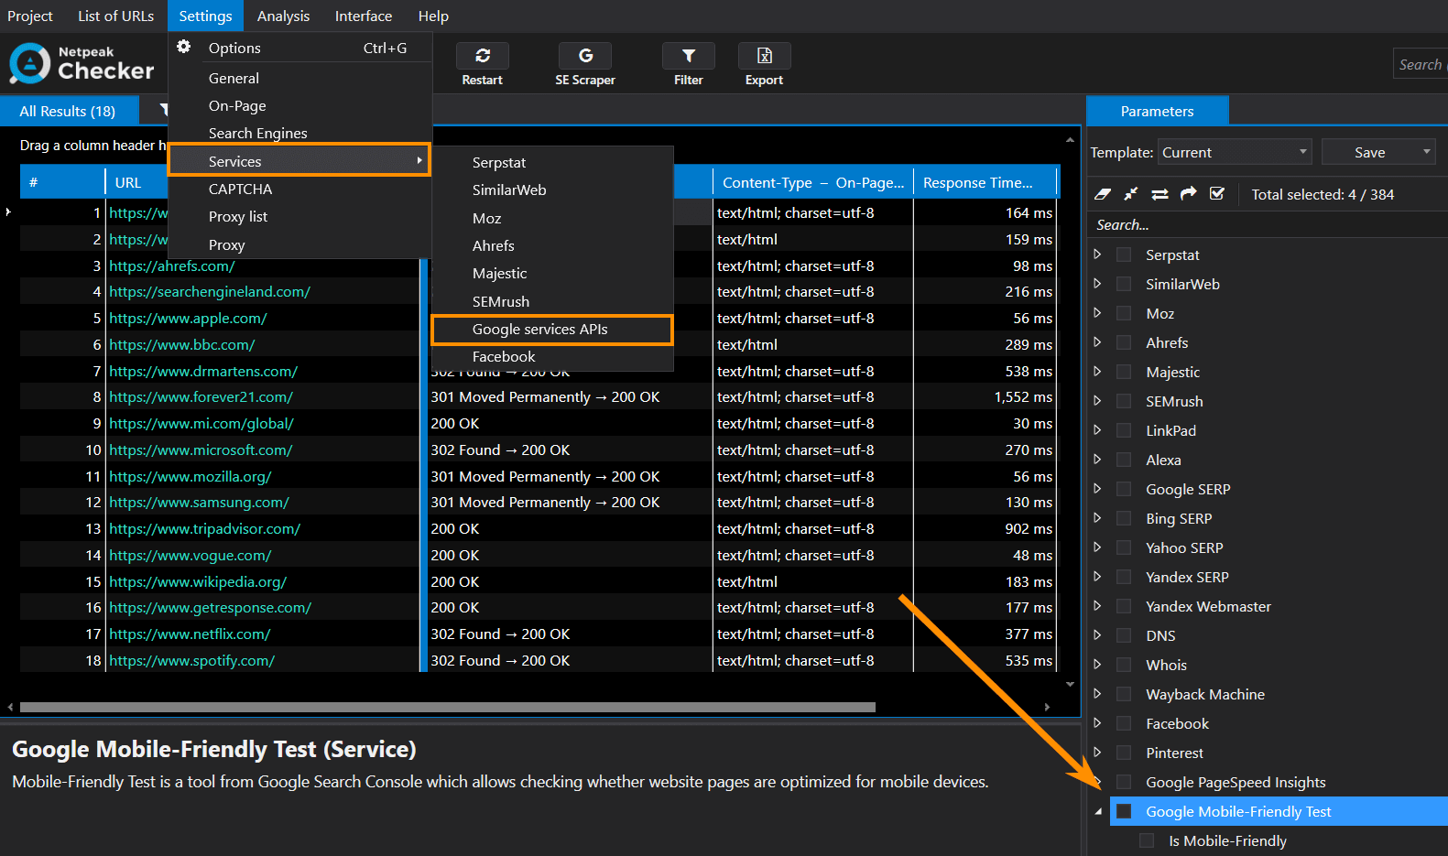This screenshot has height=856, width=1448.
Task: Click the results table scroll-up arrow
Action: (1070, 140)
